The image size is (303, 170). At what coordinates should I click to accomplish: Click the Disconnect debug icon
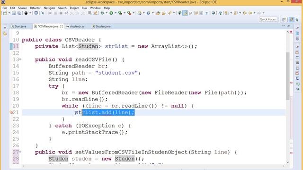[66, 13]
